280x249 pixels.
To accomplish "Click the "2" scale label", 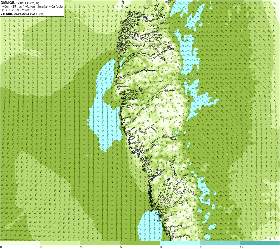I will pyautogui.click(x=41, y=247).
